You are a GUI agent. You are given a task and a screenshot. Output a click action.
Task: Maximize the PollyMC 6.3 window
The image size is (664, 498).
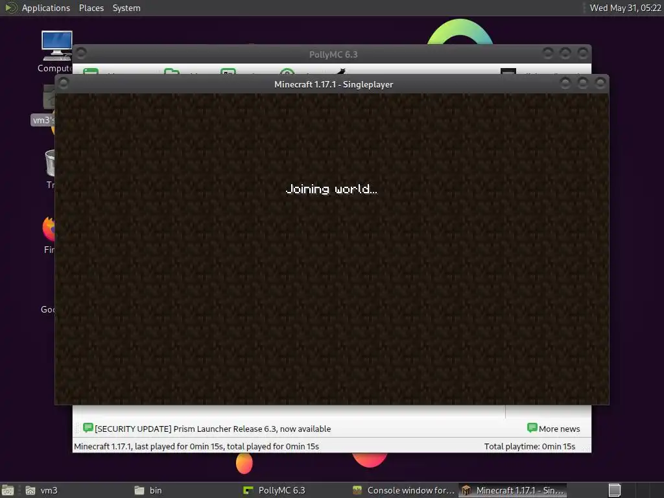(565, 53)
